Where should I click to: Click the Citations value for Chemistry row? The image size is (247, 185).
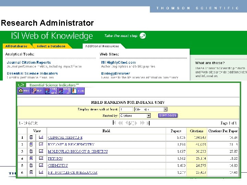[201, 165]
